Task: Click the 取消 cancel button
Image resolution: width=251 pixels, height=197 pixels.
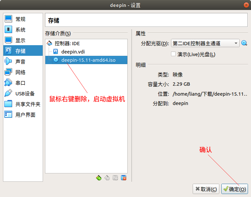Action: pos(206,189)
